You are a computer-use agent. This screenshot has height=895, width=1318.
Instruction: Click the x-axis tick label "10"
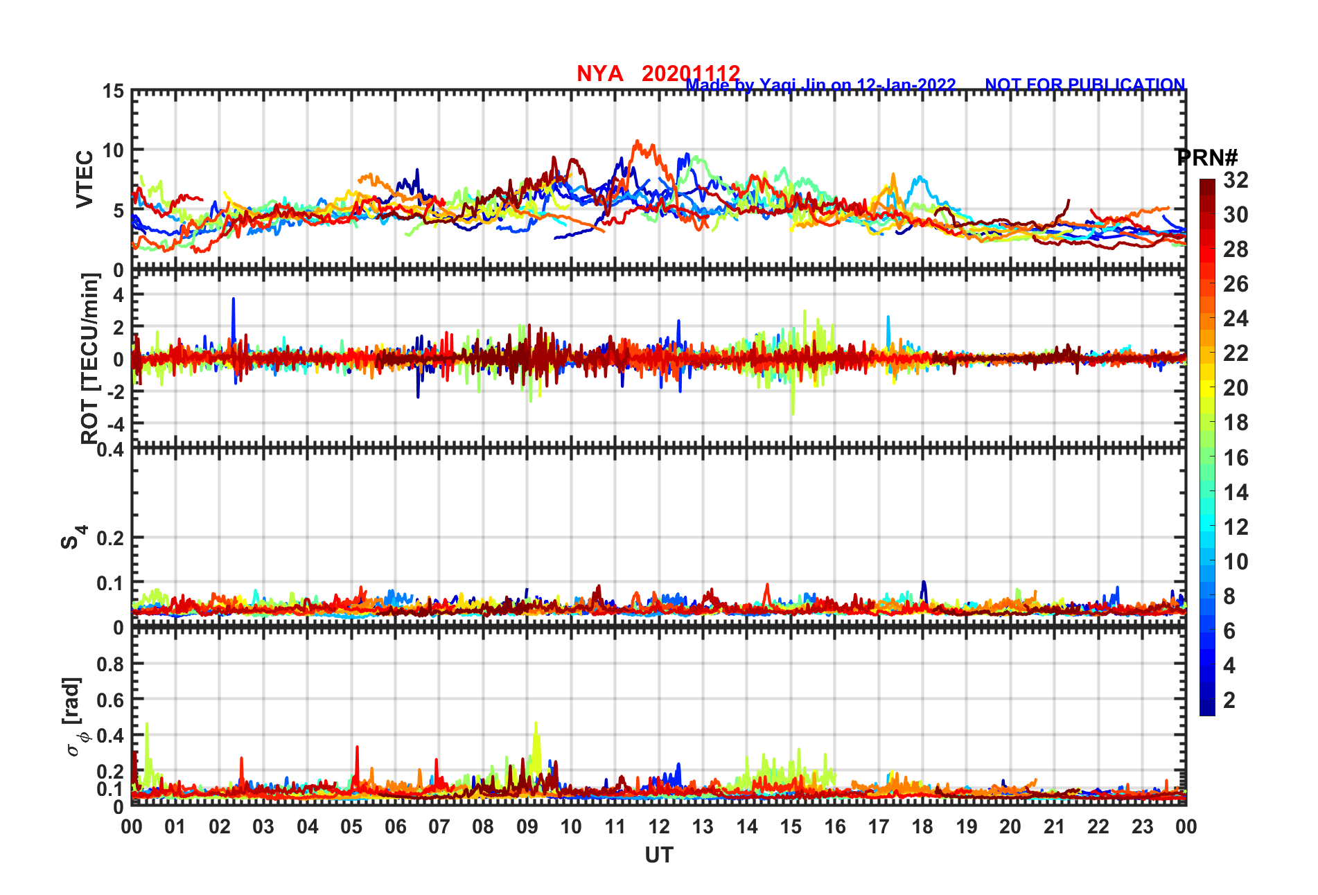[571, 827]
